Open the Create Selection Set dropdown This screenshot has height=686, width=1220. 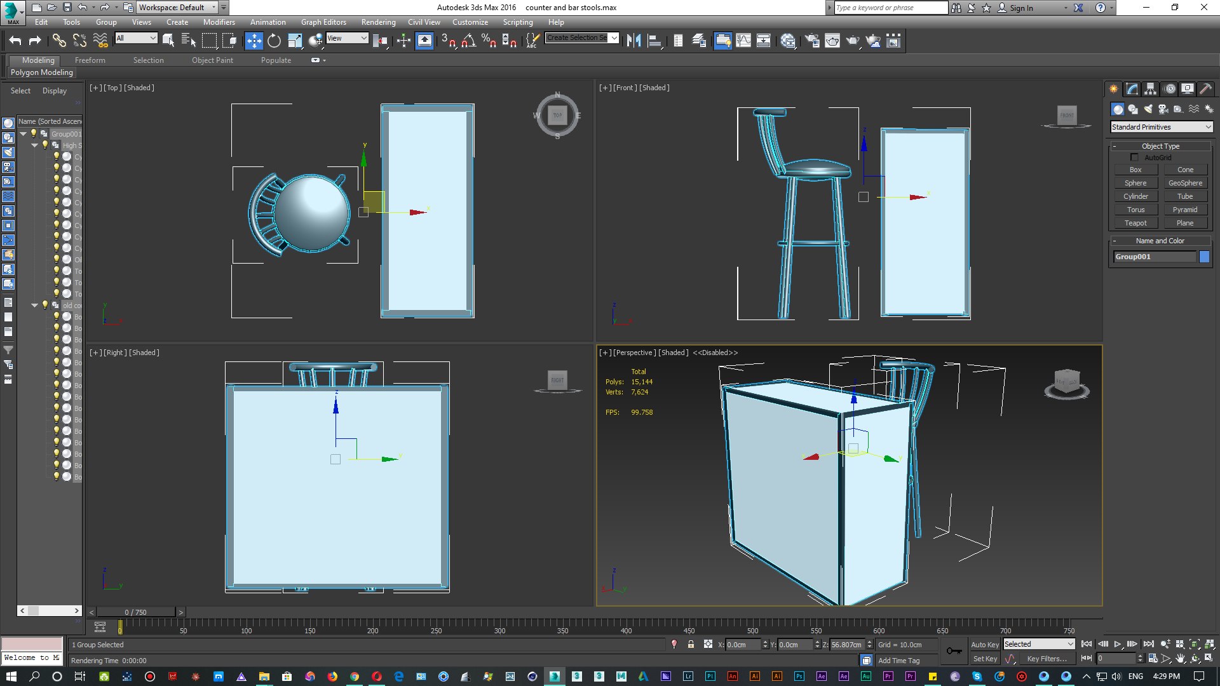(x=614, y=38)
